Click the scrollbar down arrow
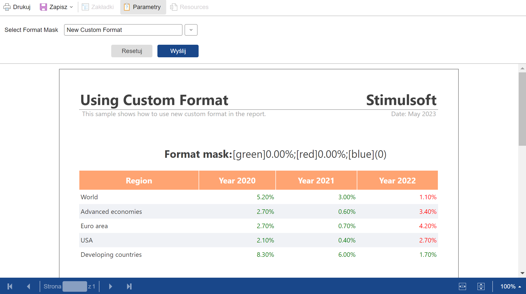The height and width of the screenshot is (294, 526). [522, 273]
